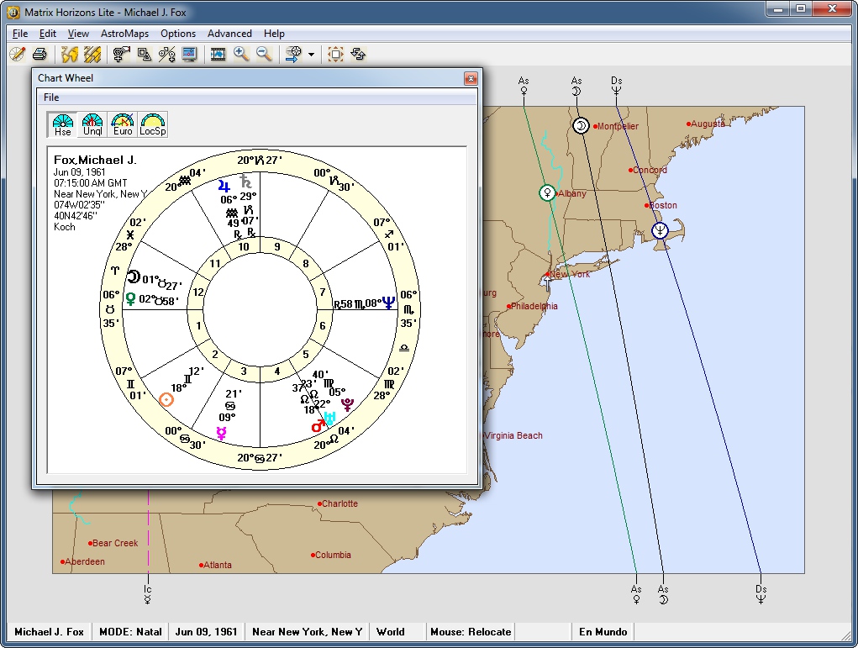
Task: Click the Mercury Ic label below the map
Action: [x=147, y=594]
